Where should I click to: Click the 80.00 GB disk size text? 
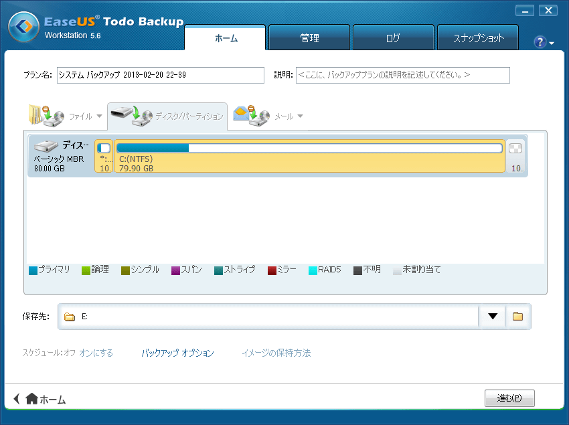50,169
